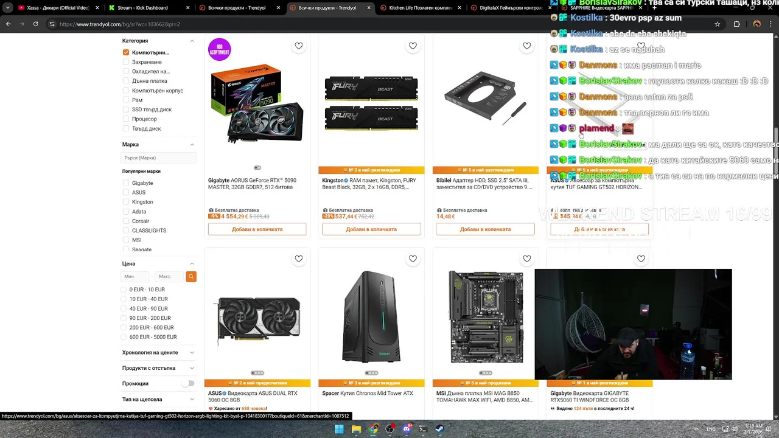Screen dimensions: 779x438
Task: Open OBS Studio from the taskbar
Action: pos(389,429)
